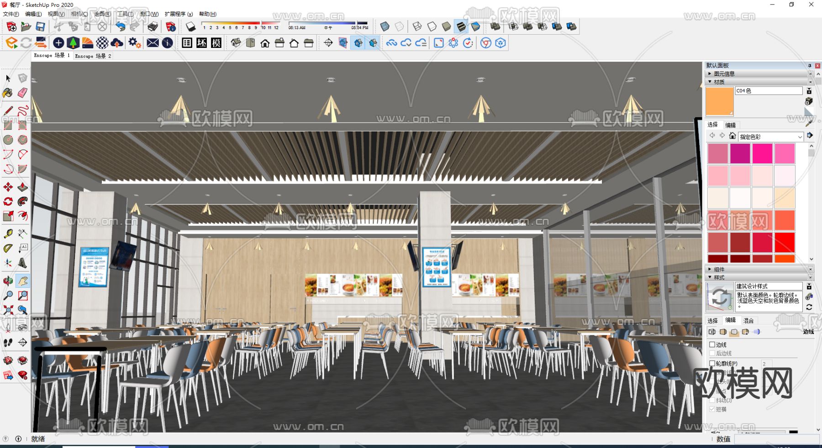The image size is (822, 448).
Task: Click the 数值 measurements input box
Action: click(776, 439)
